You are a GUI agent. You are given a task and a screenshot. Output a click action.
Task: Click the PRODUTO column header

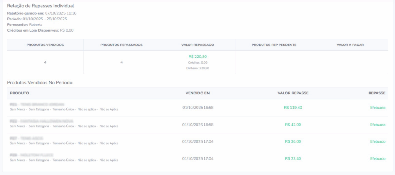19,93
